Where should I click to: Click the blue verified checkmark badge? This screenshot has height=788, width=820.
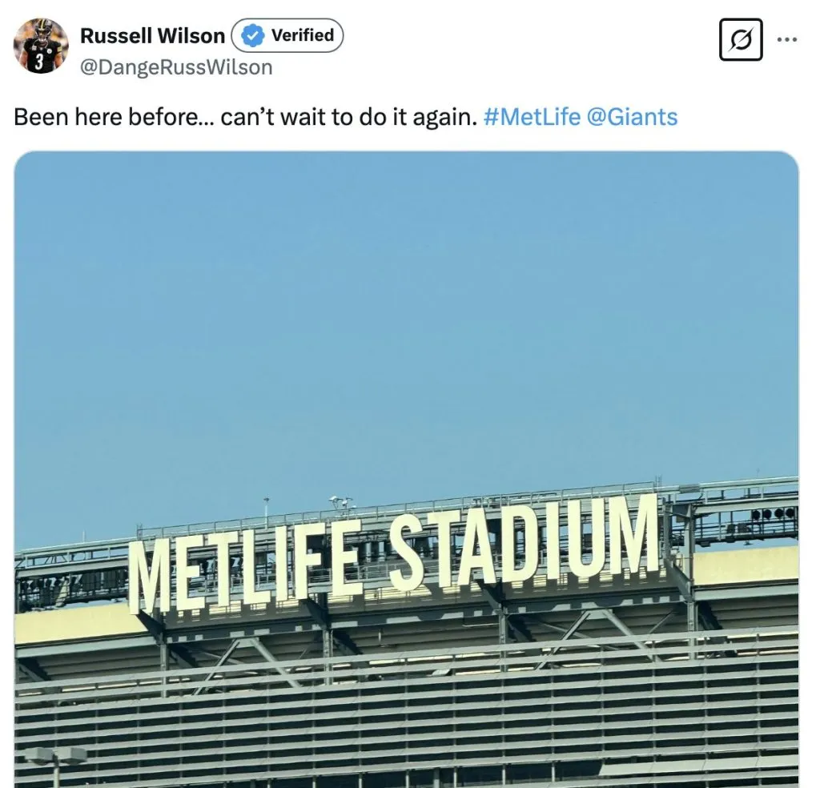(253, 36)
